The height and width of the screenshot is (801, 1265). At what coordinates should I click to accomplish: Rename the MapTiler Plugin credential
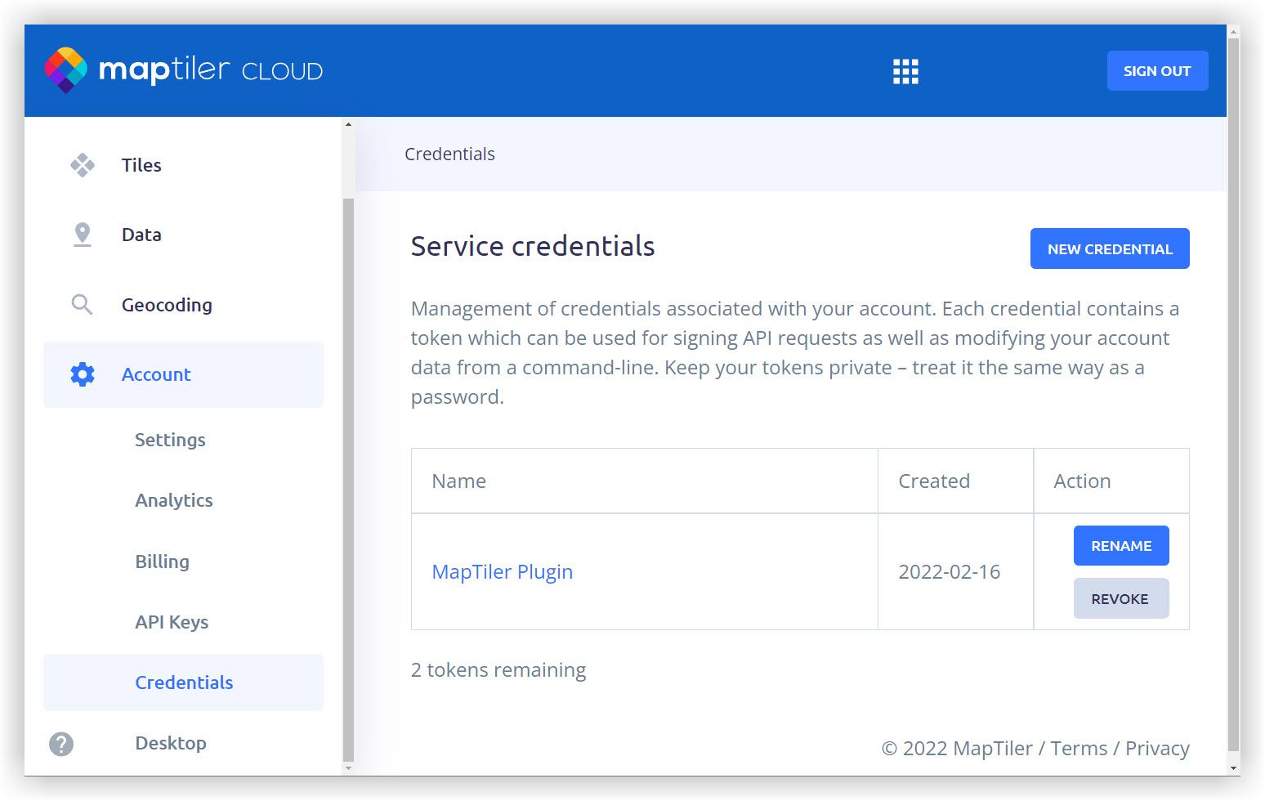pos(1120,546)
